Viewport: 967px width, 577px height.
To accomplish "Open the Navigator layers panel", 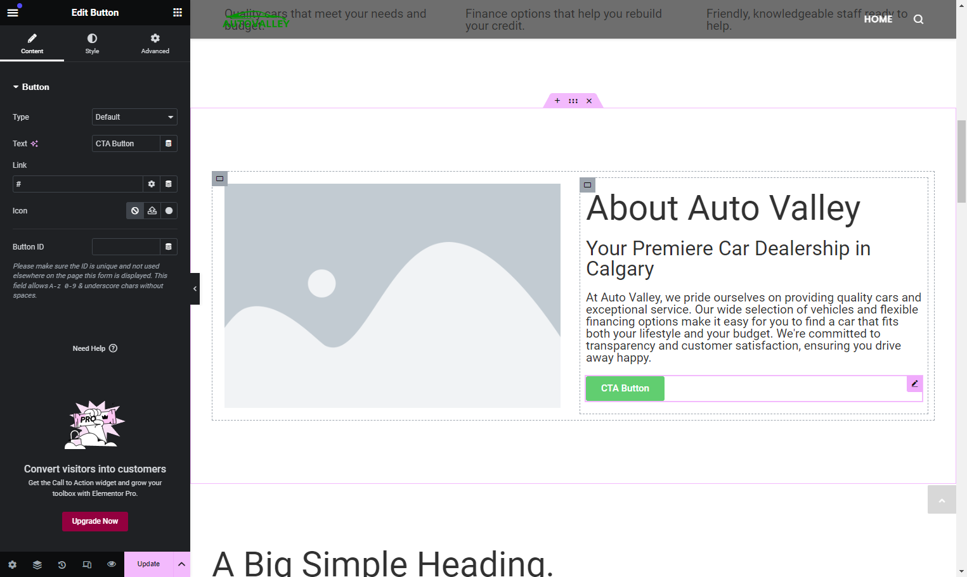I will [x=37, y=564].
